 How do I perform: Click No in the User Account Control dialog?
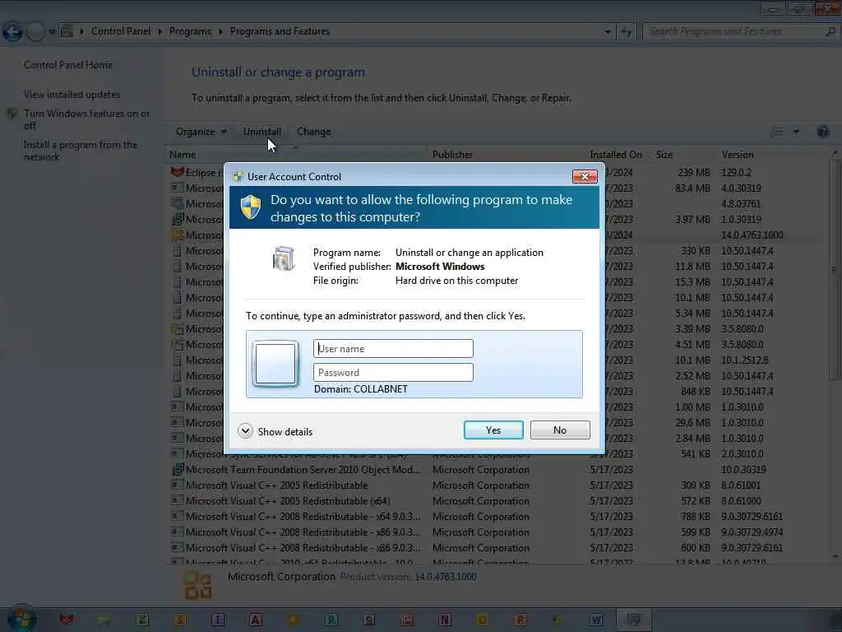[559, 430]
